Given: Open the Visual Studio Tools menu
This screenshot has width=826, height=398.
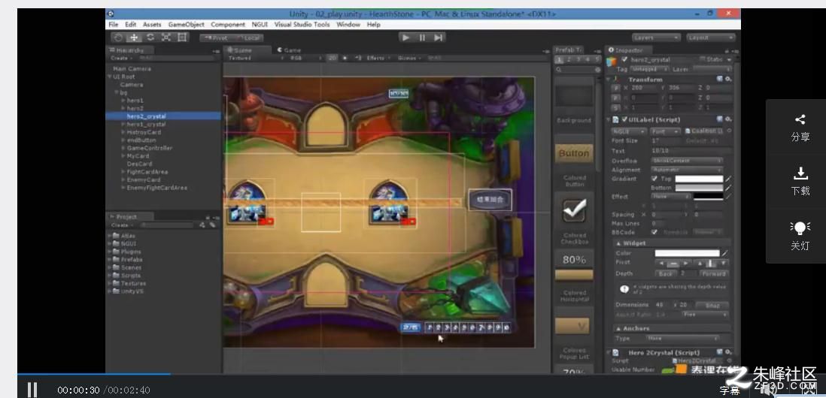Looking at the screenshot, I should point(302,24).
